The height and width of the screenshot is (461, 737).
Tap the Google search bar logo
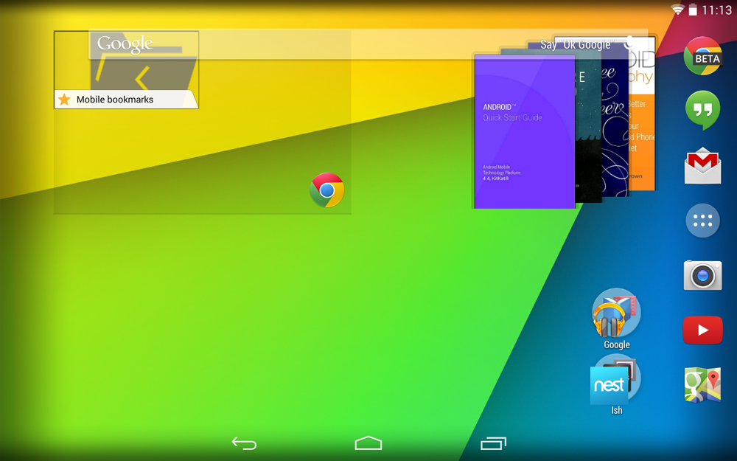point(125,44)
